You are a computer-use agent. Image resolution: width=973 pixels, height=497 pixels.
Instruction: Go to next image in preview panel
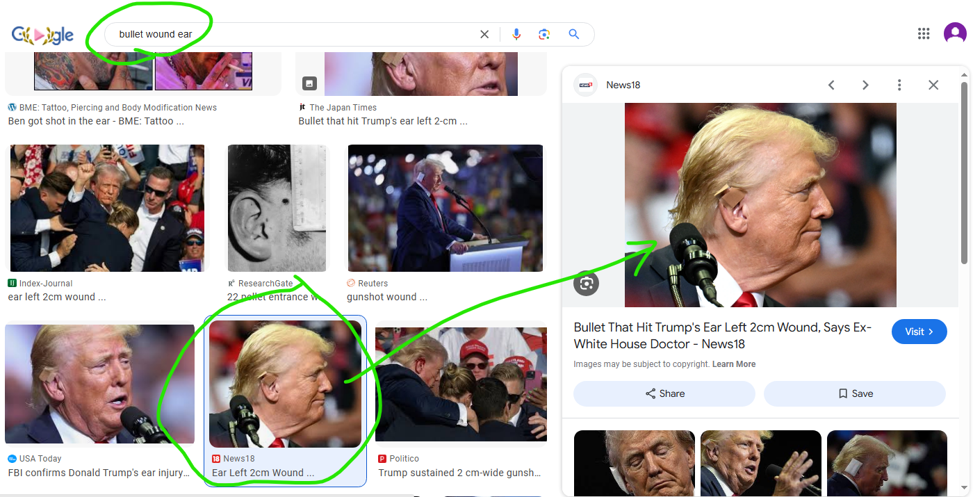tap(865, 85)
